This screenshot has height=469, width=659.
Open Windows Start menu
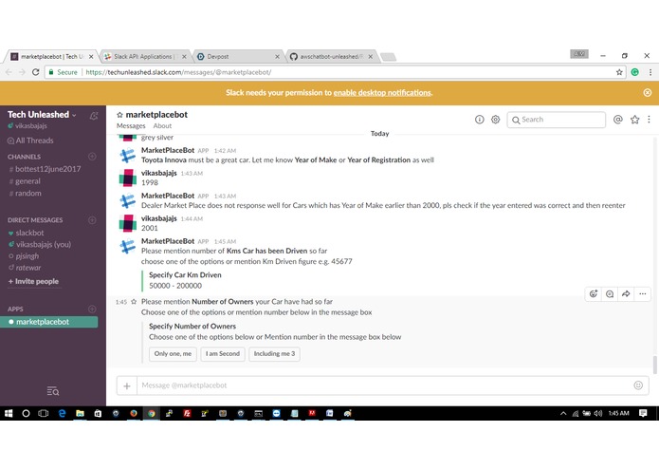pos(9,414)
